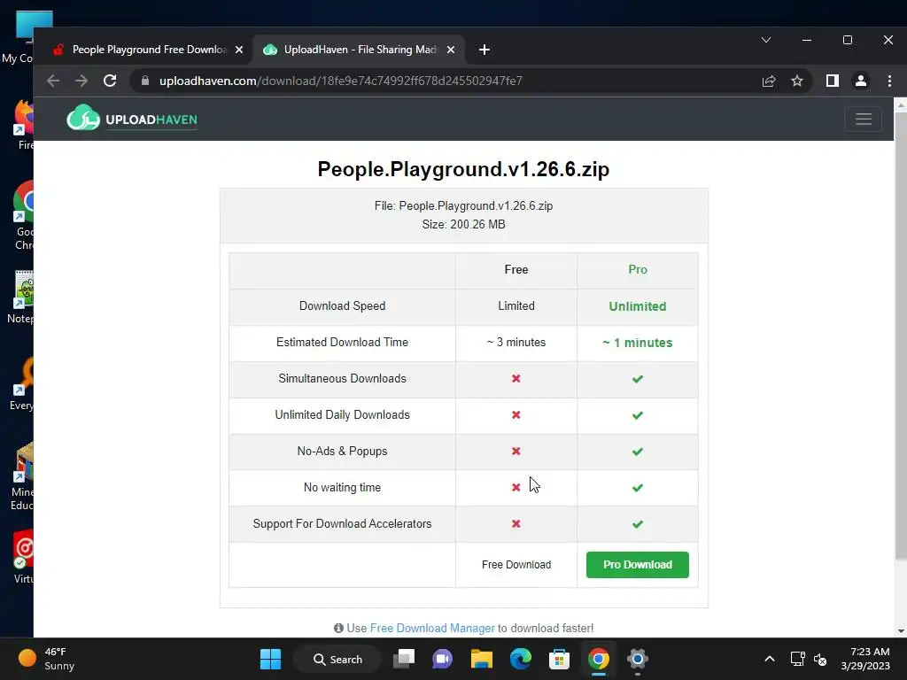
Task: Open Task View from the taskbar
Action: 404,659
